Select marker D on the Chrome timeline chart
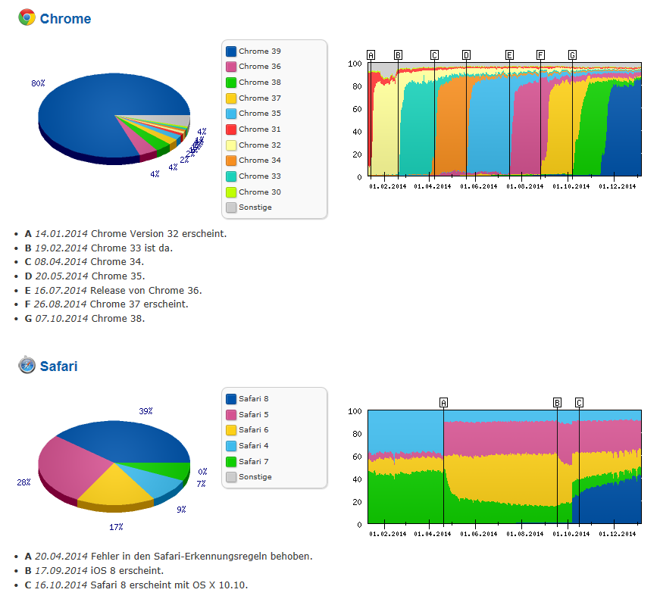This screenshot has width=660, height=602. tap(466, 55)
